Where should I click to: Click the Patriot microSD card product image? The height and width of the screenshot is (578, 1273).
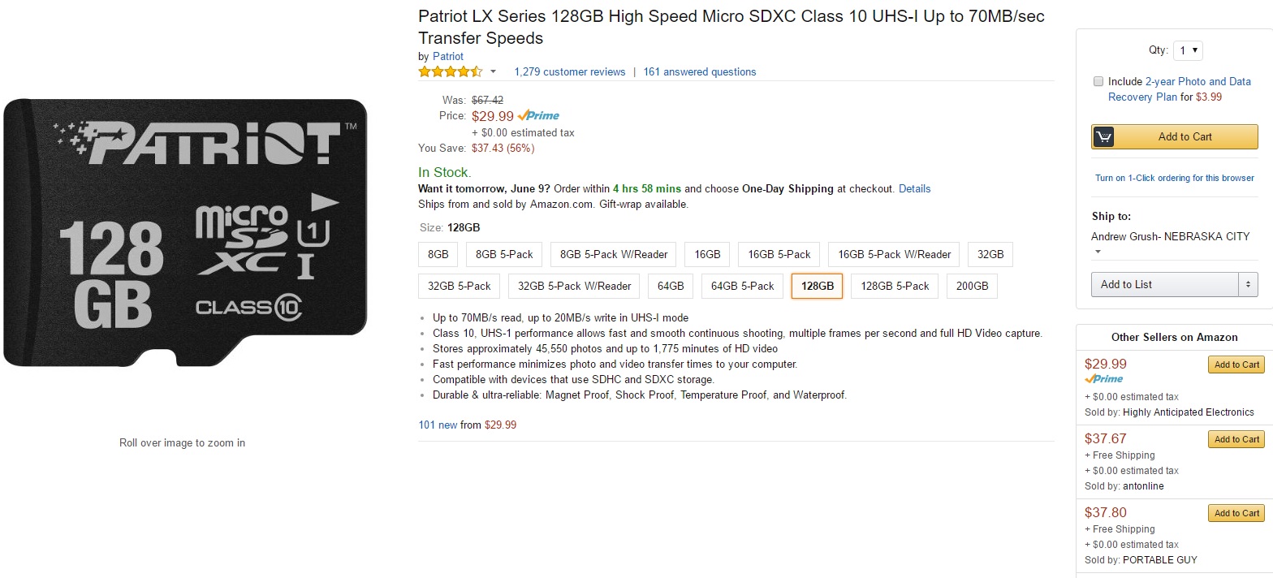point(185,232)
